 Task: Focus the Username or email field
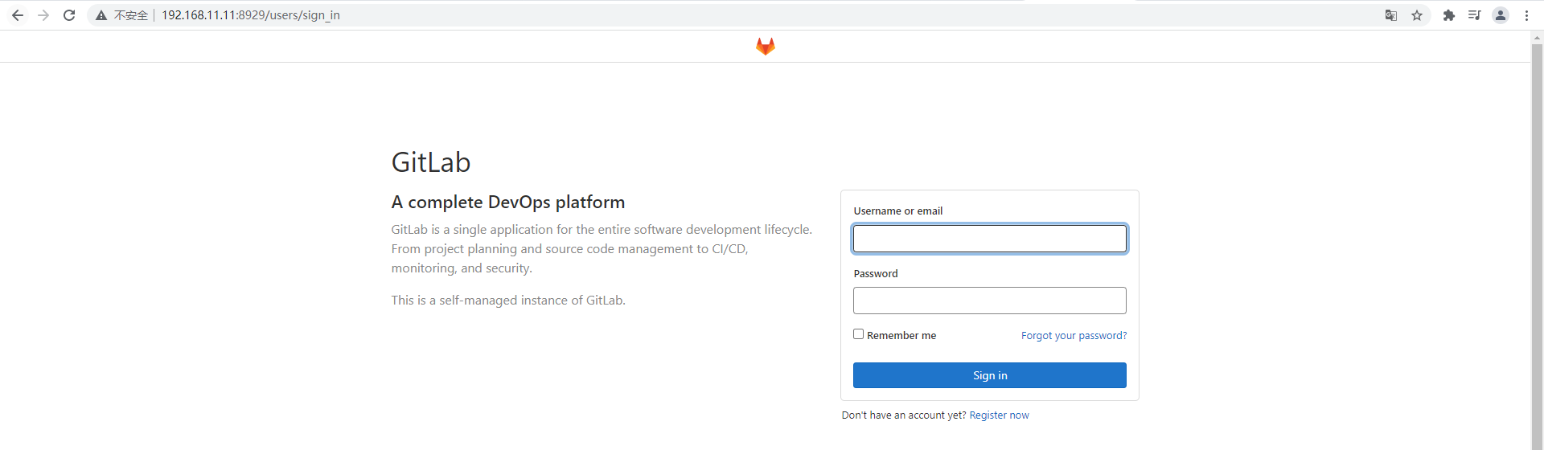[x=990, y=239]
